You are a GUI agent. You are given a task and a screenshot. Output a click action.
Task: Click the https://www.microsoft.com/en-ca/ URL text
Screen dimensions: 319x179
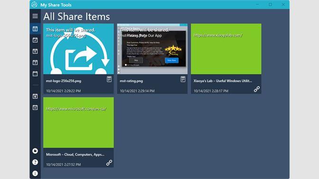point(76,109)
